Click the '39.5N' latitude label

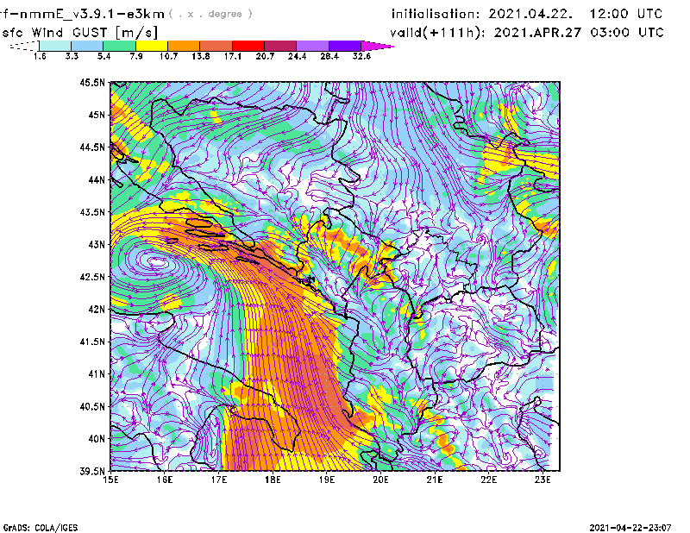point(92,471)
